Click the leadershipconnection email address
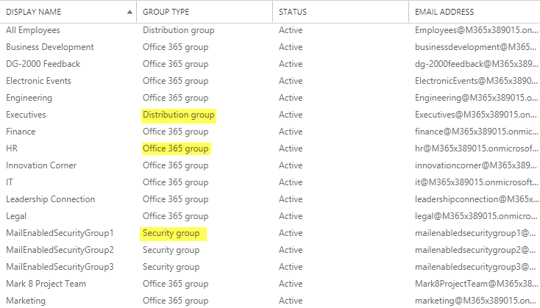 (476, 199)
